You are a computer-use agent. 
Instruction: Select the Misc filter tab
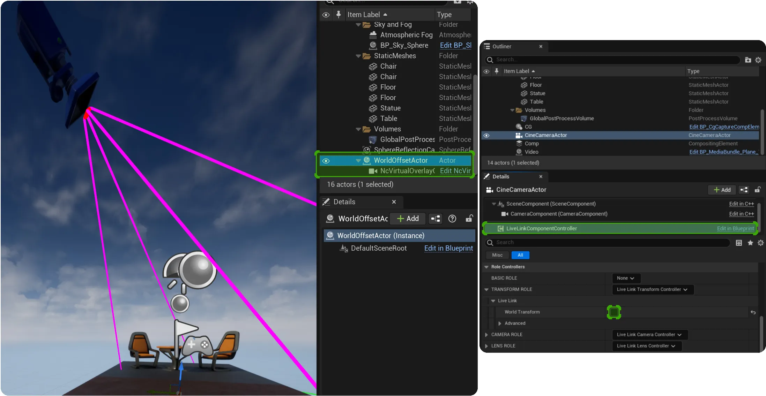pyautogui.click(x=497, y=255)
